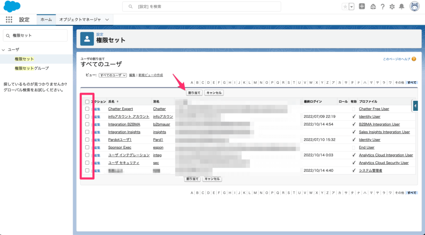
Task: Check the select-all checkbox in table header
Action: click(x=87, y=101)
